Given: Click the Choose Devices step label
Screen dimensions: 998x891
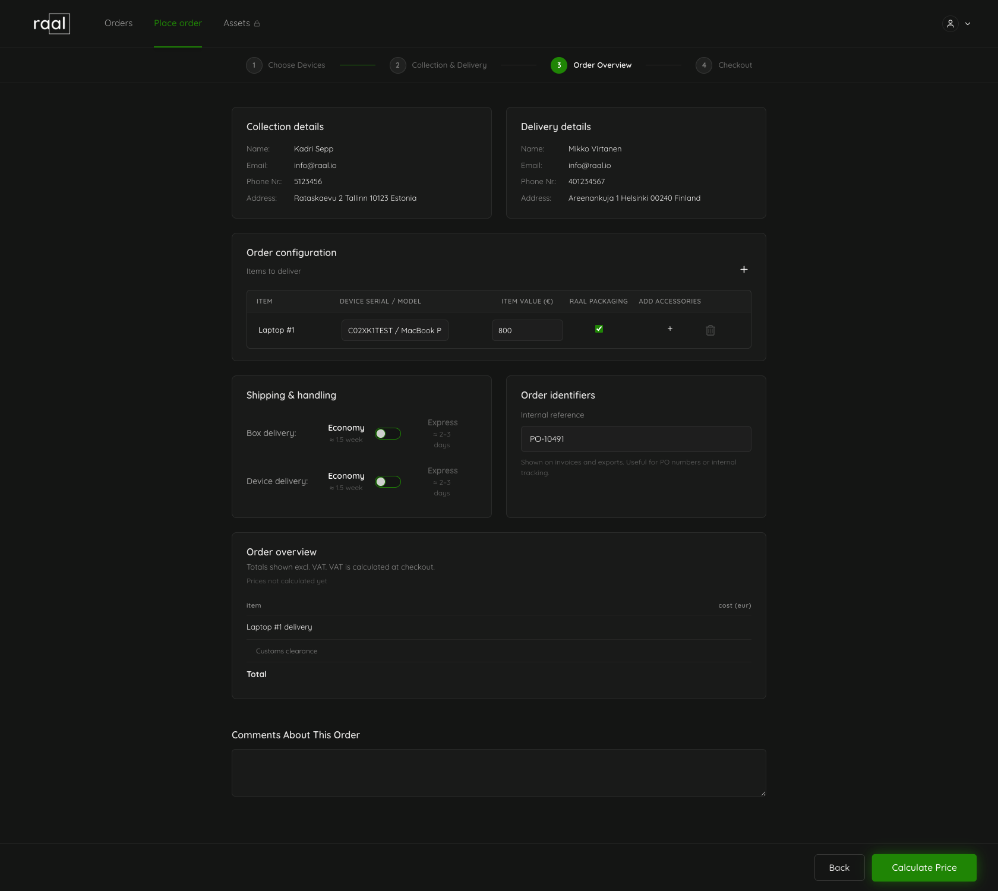Looking at the screenshot, I should coord(296,65).
